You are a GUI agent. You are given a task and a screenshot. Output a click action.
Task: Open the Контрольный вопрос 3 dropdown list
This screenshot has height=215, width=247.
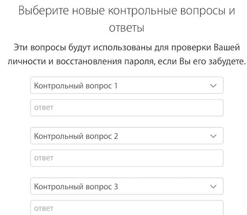[127, 186]
